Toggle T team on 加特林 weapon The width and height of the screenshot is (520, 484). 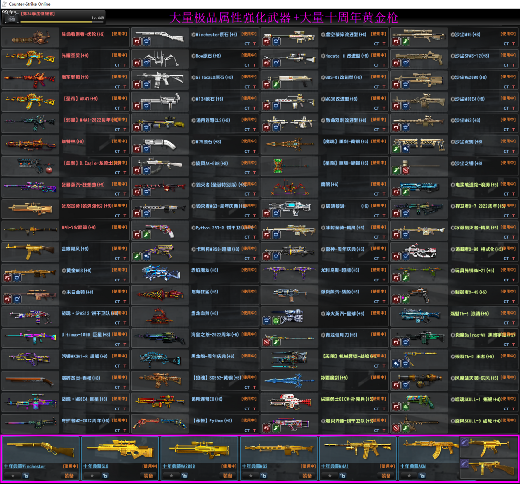point(125,151)
